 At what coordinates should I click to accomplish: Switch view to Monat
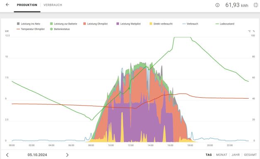click(x=221, y=155)
